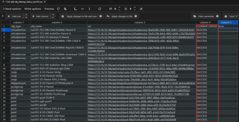Click the reload file circular arrow icon
The width and height of the screenshot is (239, 122).
(x=58, y=9)
